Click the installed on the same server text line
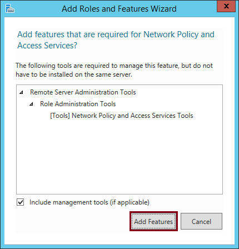This screenshot has height=249, width=239. (x=74, y=74)
